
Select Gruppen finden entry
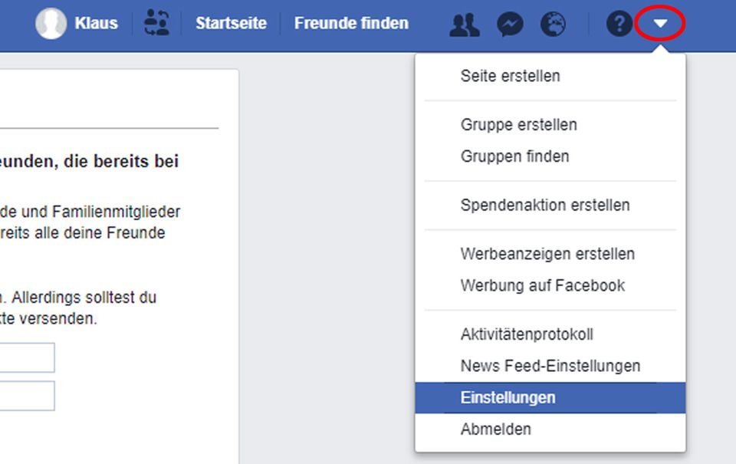514,156
